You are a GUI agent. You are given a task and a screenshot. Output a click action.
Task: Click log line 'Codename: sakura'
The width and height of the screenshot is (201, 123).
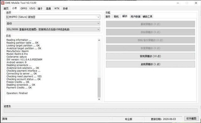(16, 57)
